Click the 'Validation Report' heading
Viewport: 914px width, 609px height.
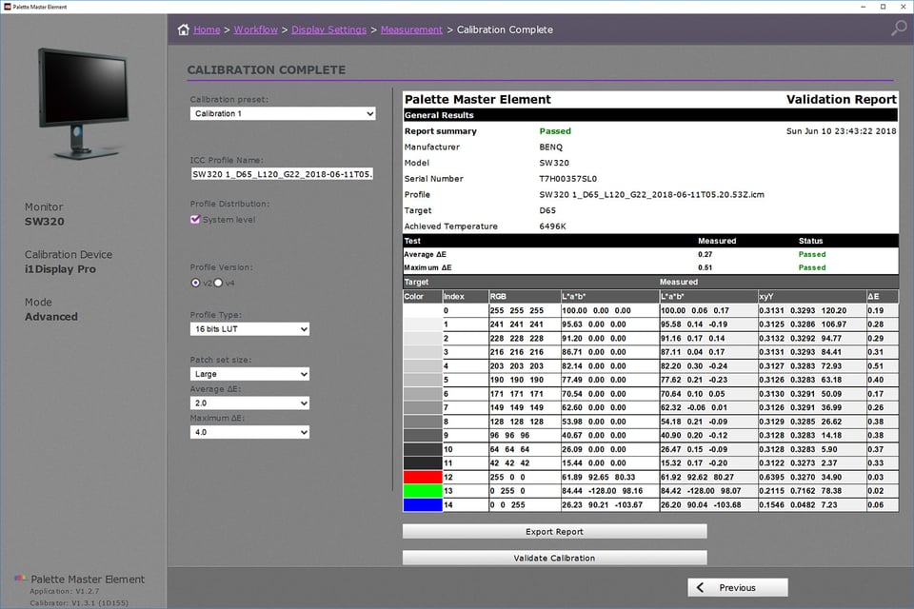coord(841,100)
